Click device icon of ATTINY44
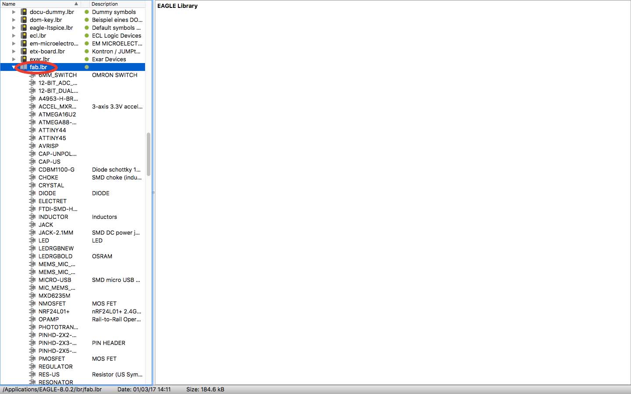 (x=32, y=130)
